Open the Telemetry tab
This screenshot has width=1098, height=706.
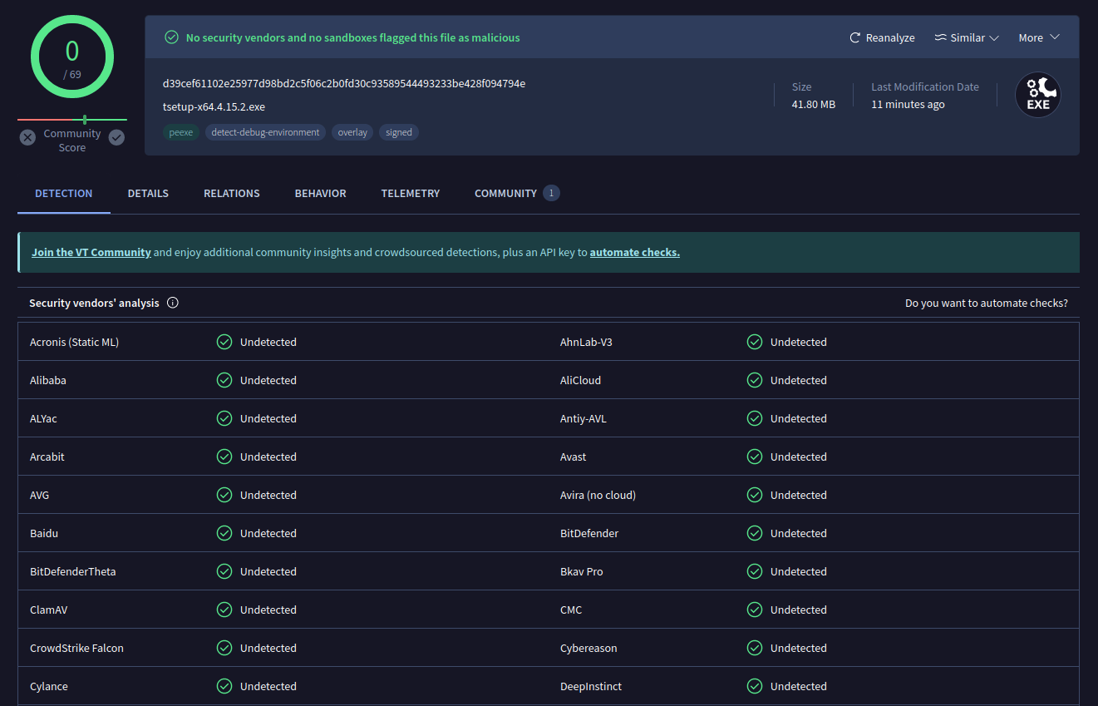[x=411, y=193]
